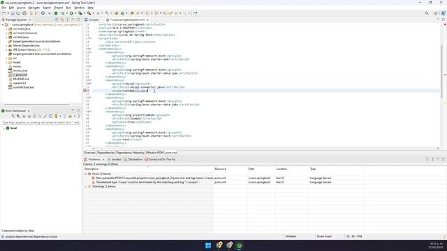Close the Problems view tab

[x=103, y=160]
